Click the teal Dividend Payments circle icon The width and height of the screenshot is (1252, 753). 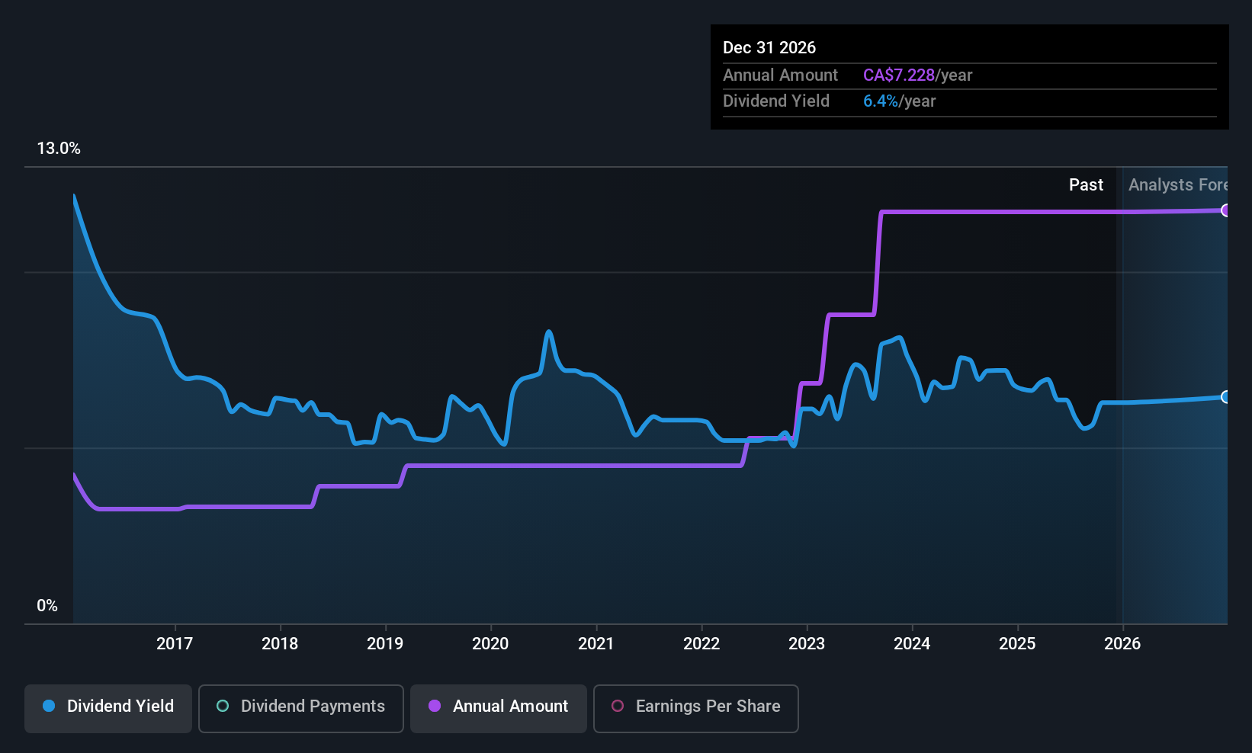(223, 707)
